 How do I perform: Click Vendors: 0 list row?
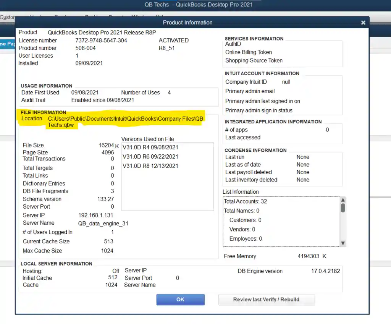[242, 229]
